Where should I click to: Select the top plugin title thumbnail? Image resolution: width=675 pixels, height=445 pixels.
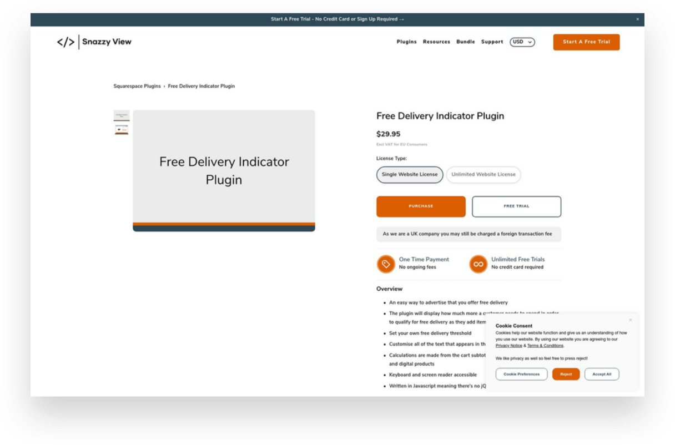tap(122, 115)
